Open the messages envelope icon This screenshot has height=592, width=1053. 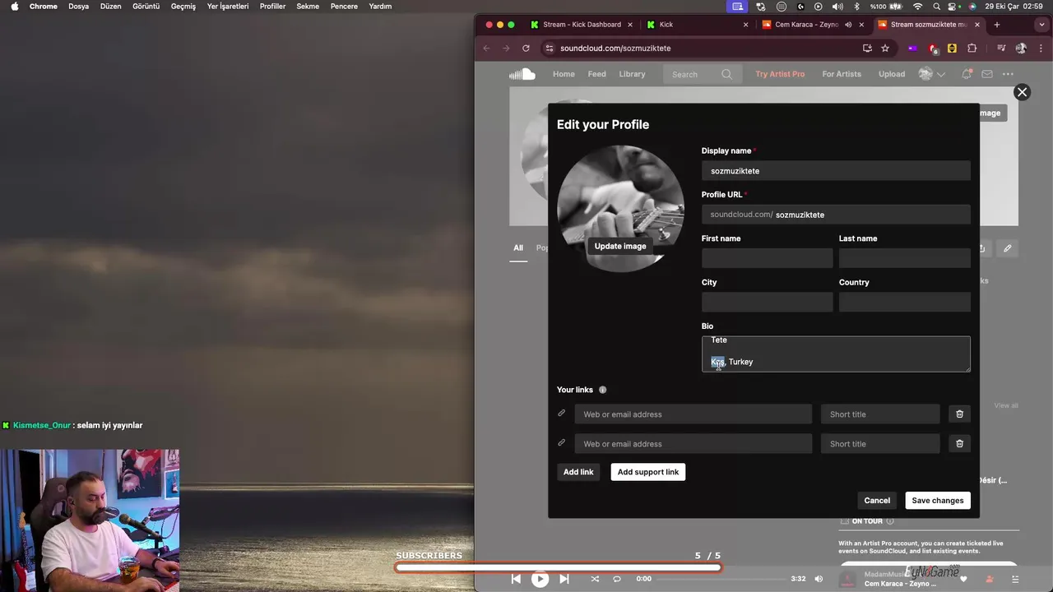(x=986, y=74)
